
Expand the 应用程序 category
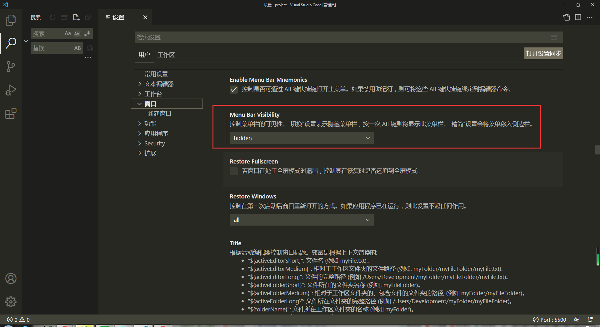click(x=156, y=134)
